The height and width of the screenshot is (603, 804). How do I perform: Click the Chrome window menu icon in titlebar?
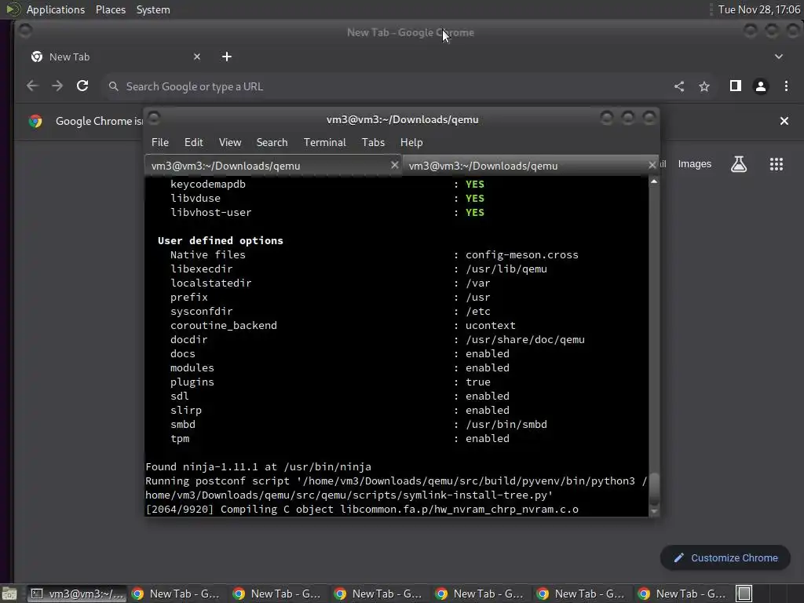(x=24, y=31)
